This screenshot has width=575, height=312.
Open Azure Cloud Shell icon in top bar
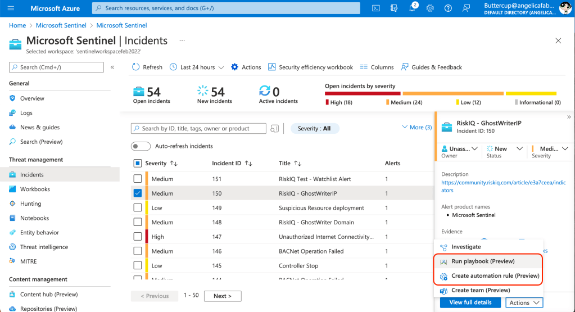point(376,8)
